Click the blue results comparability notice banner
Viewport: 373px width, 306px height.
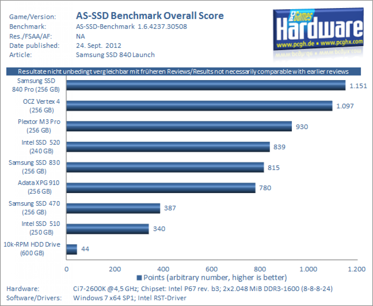(183, 71)
